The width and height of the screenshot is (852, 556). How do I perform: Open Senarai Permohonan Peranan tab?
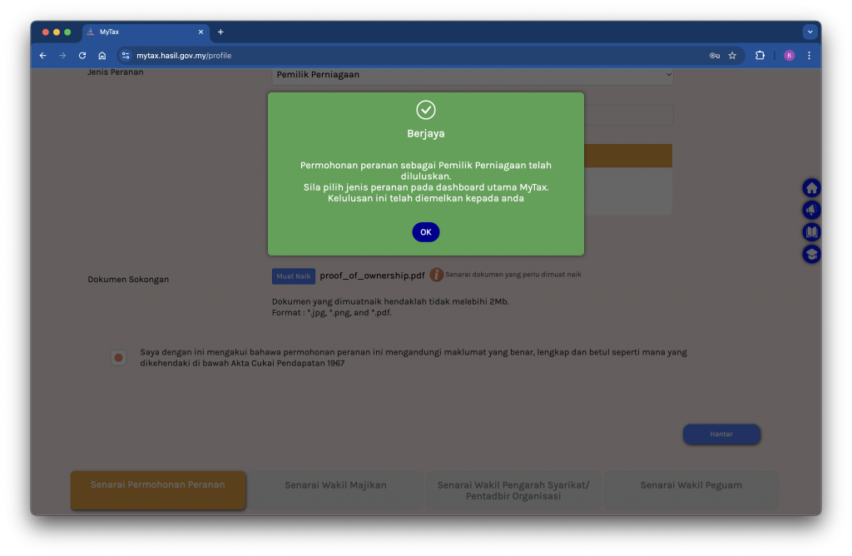[158, 485]
